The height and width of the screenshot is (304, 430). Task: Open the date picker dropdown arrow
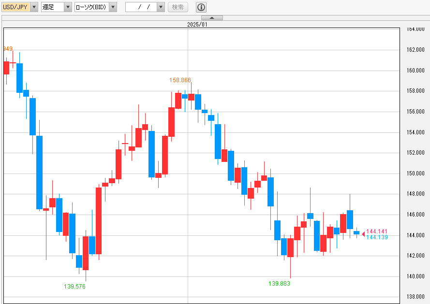(161, 7)
